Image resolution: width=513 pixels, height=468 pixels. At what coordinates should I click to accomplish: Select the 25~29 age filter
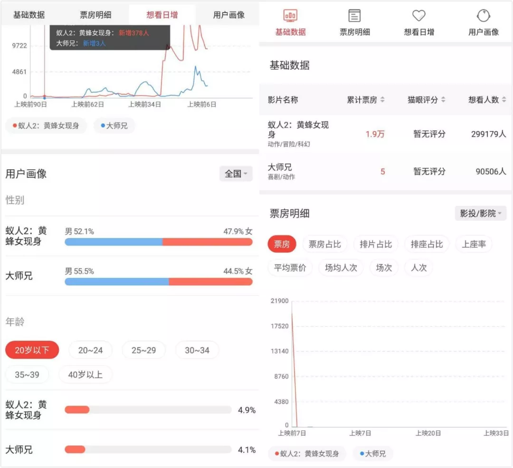pyautogui.click(x=143, y=350)
